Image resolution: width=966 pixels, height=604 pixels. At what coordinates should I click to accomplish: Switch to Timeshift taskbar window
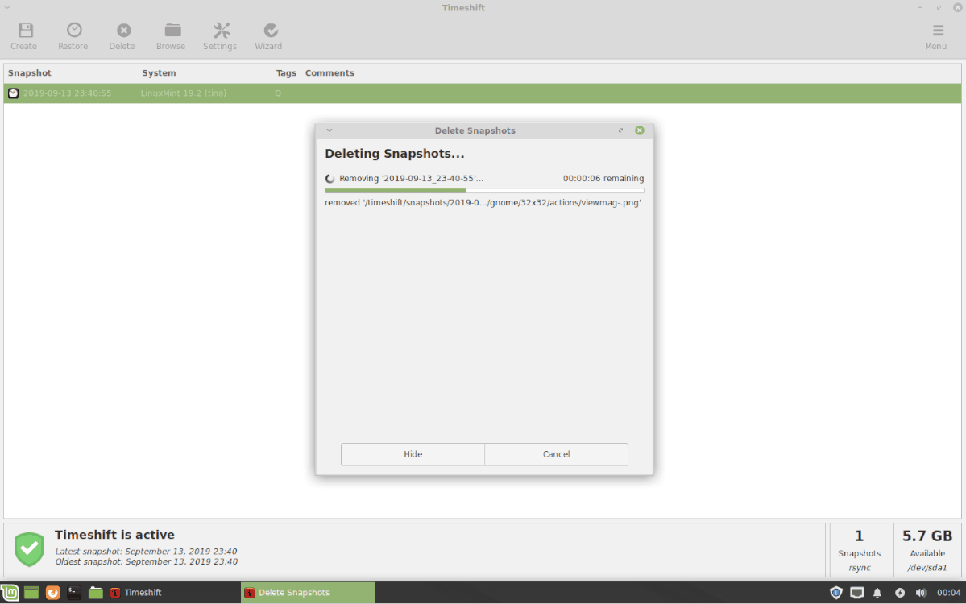tap(173, 593)
